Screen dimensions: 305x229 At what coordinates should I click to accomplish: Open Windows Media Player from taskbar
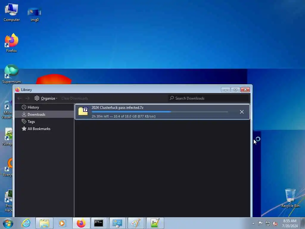click(x=63, y=223)
